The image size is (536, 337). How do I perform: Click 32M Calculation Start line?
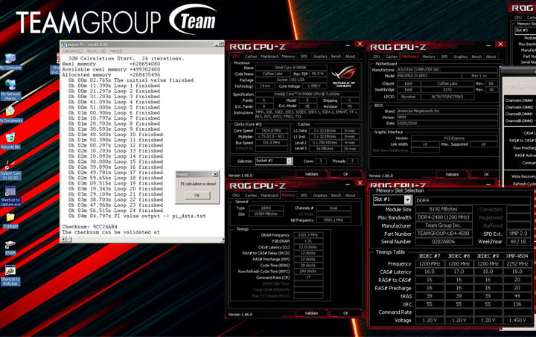(x=126, y=58)
